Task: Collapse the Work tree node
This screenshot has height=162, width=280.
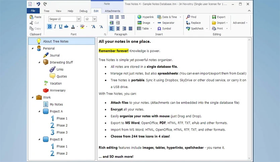Action: [x=32, y=97]
